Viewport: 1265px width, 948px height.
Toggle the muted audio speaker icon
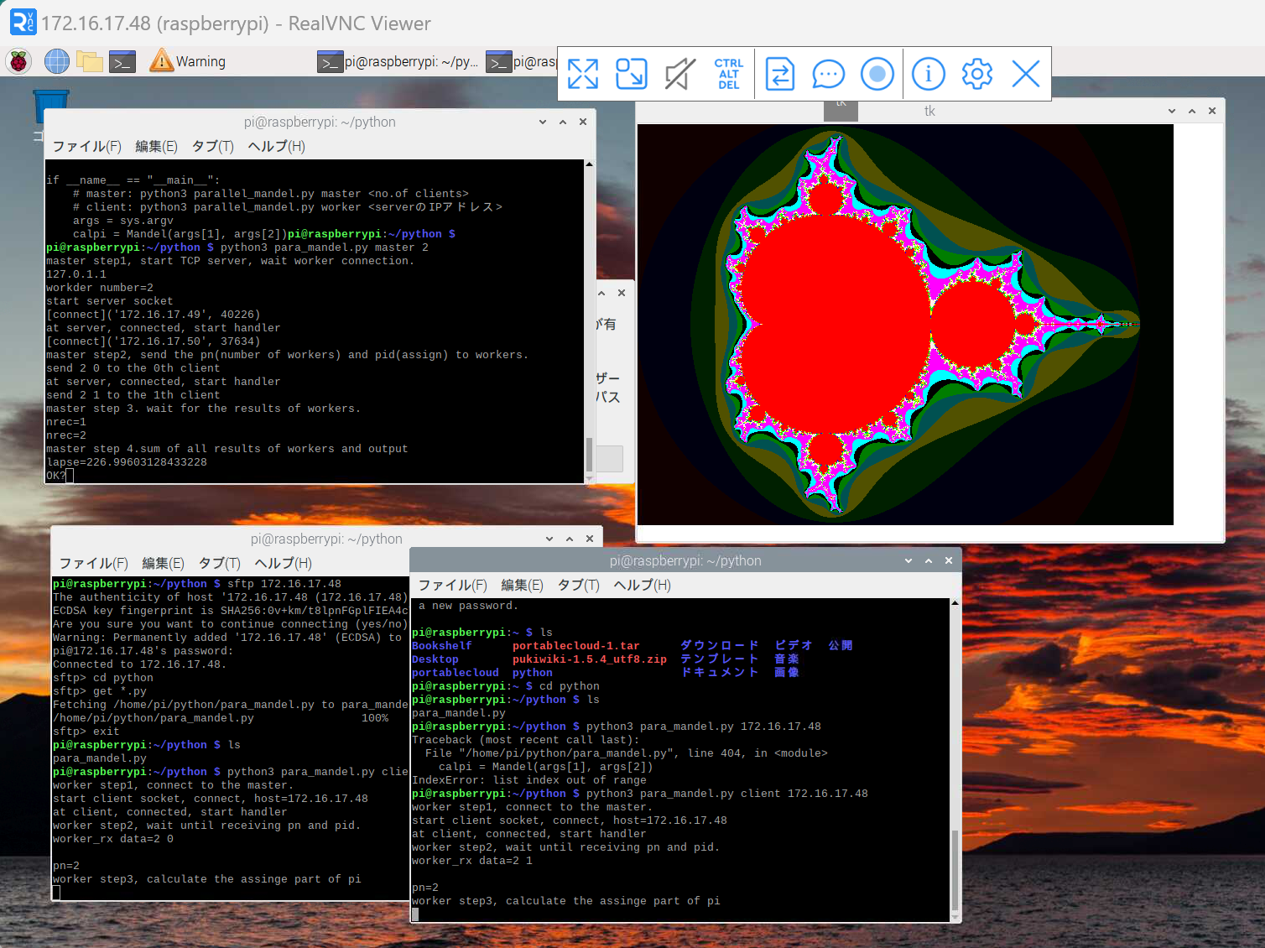pos(679,74)
